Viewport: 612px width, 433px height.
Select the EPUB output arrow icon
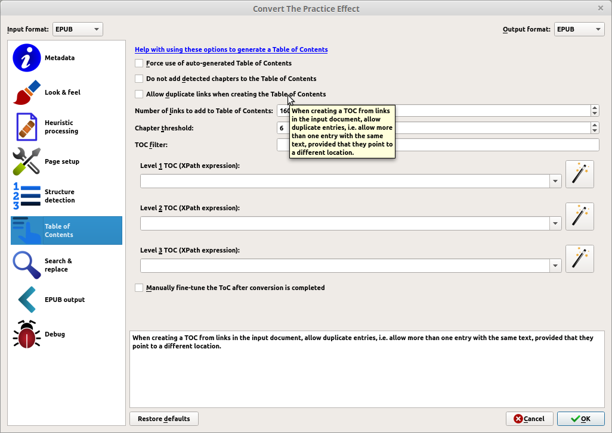(26, 300)
